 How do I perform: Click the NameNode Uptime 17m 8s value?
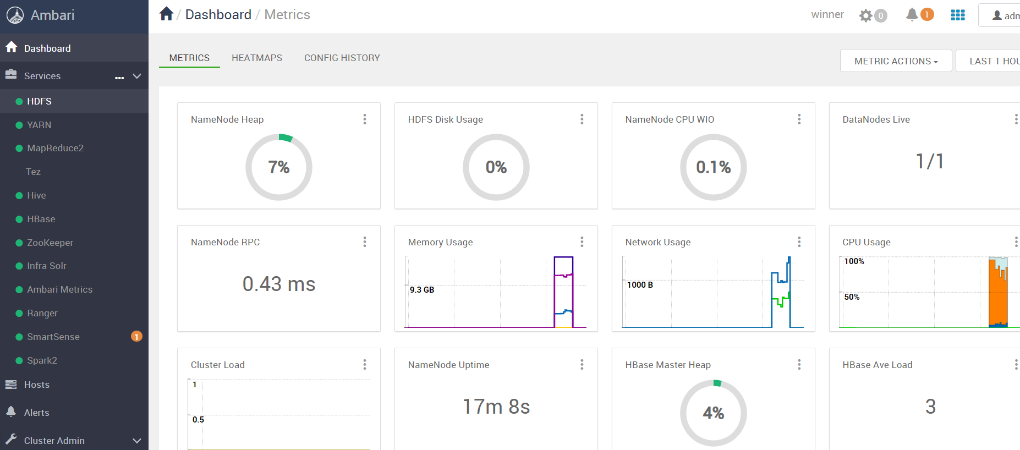pos(496,407)
